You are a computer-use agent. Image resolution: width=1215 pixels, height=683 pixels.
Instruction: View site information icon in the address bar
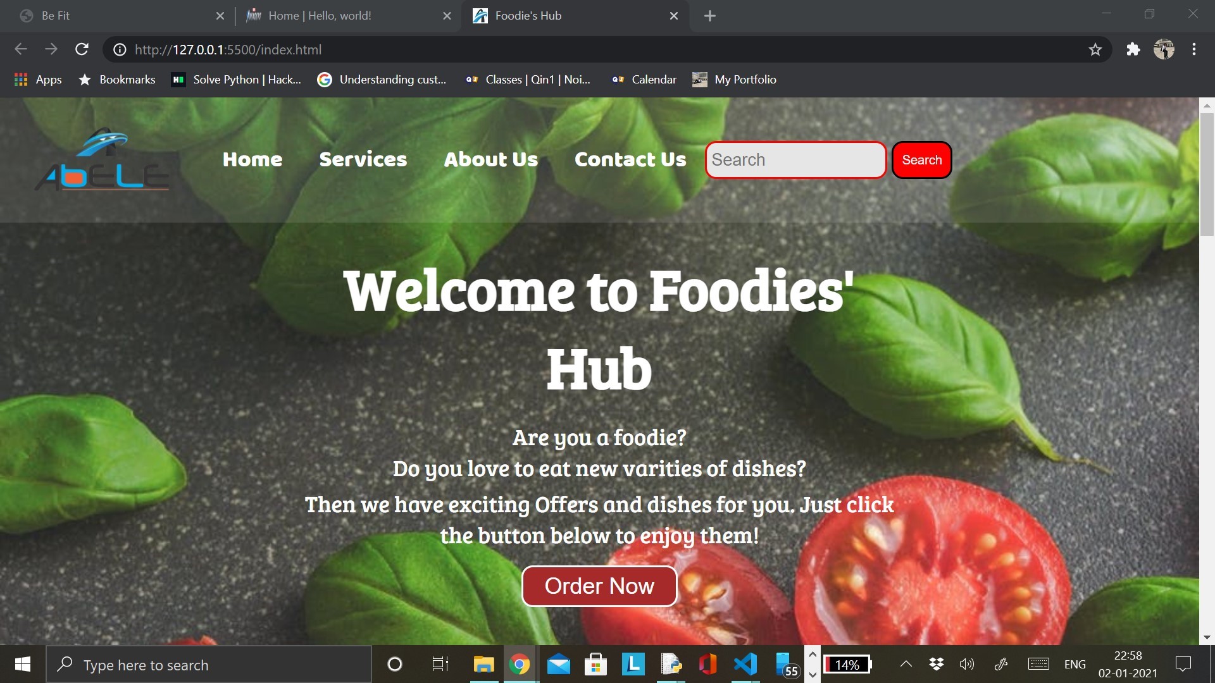point(119,49)
